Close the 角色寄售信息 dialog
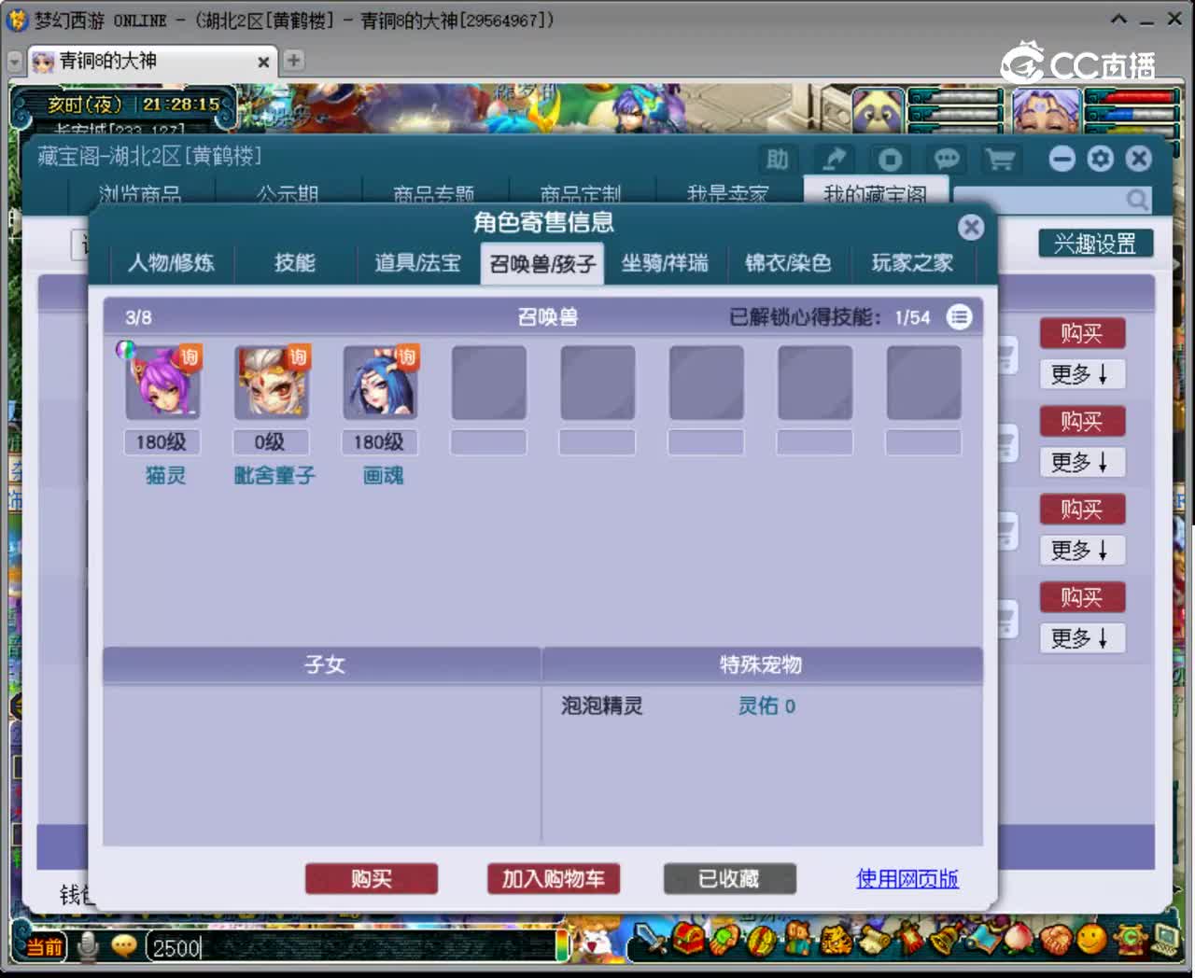The image size is (1195, 978). pos(971,227)
